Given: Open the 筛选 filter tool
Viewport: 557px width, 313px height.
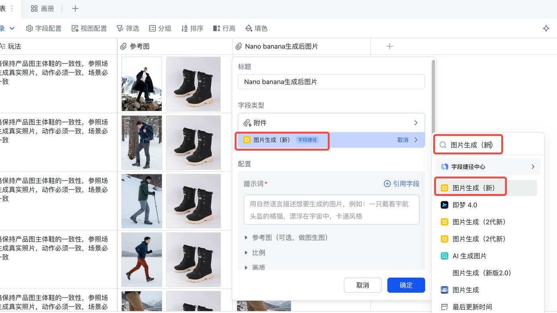Looking at the screenshot, I should coord(128,28).
